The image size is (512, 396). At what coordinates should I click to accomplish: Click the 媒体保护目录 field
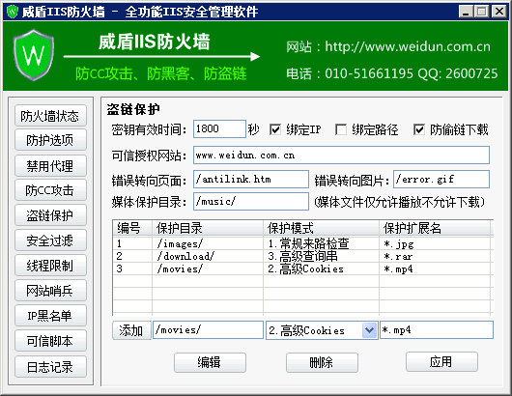(x=251, y=201)
